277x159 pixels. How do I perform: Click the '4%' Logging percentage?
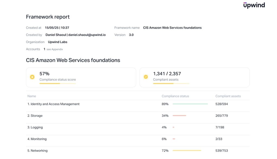(x=164, y=127)
